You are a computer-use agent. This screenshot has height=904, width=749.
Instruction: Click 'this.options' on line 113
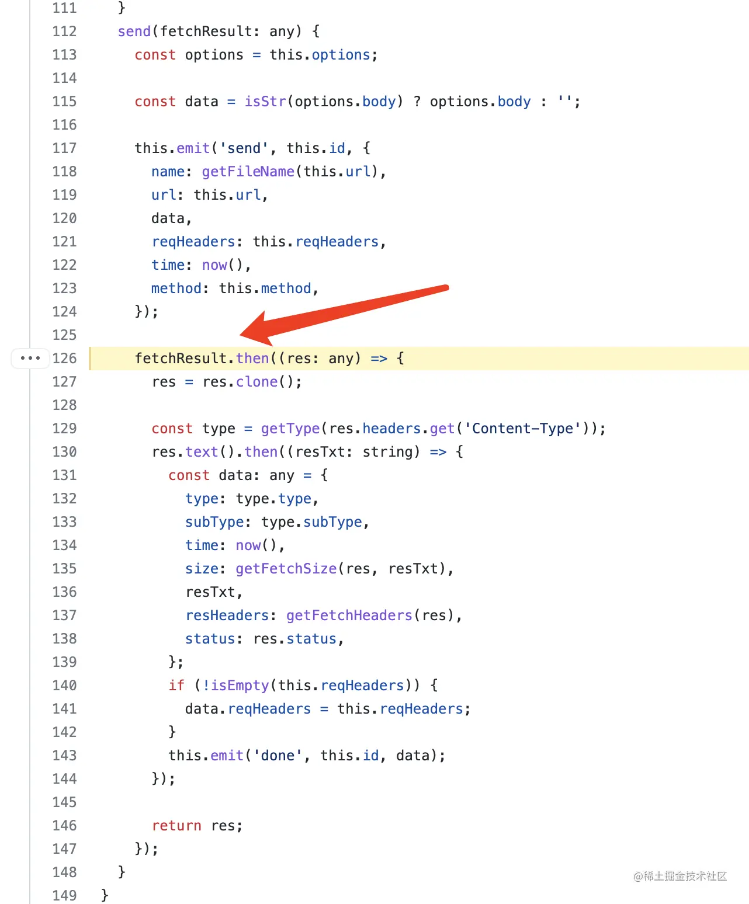coord(320,54)
